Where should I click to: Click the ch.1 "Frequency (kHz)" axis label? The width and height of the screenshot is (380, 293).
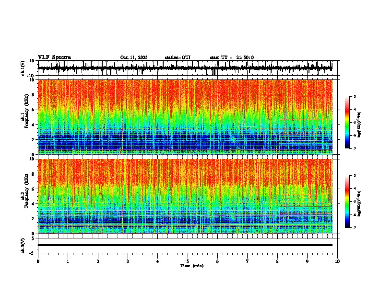pos(26,111)
